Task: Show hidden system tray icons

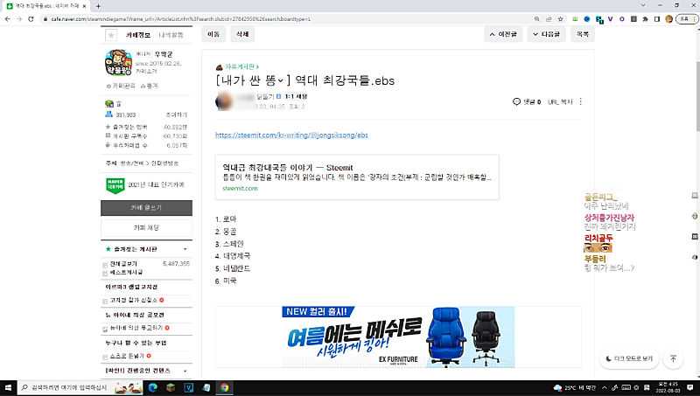Action: [x=605, y=388]
